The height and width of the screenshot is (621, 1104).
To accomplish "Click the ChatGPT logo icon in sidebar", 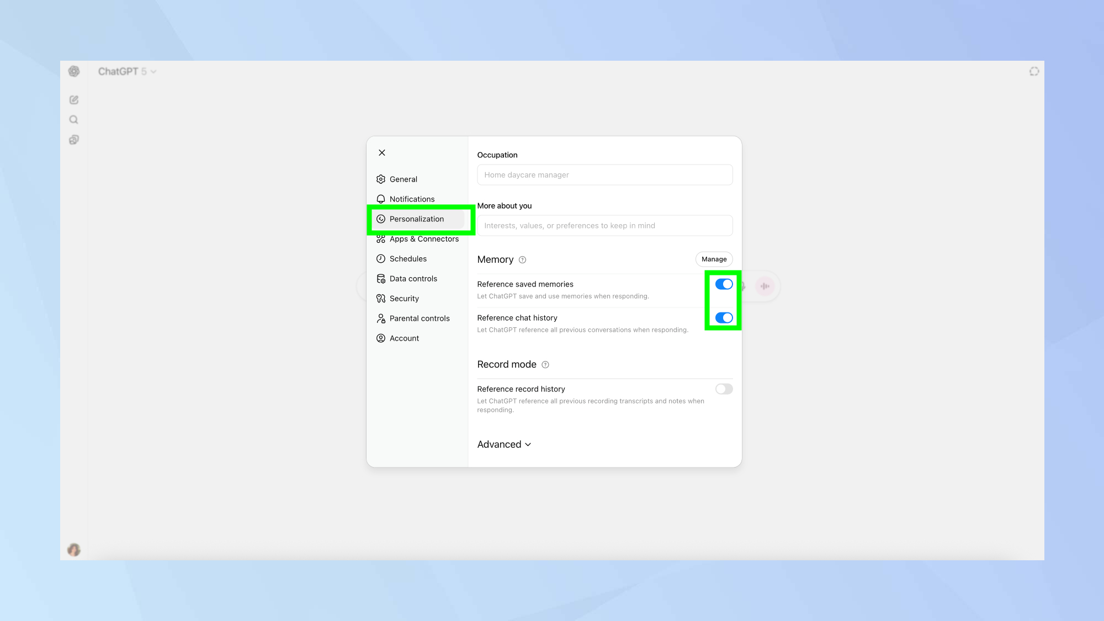I will pyautogui.click(x=74, y=71).
